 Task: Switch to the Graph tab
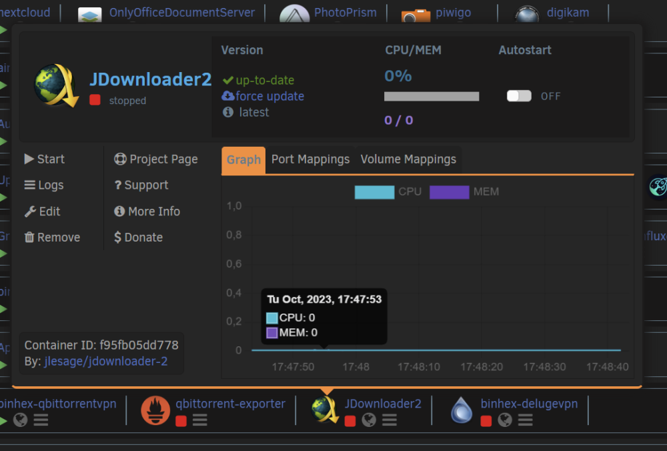coord(243,159)
